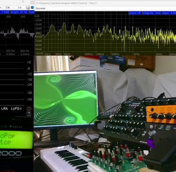Toggle the plugin enable checkbox next to knob

pos(32,8)
